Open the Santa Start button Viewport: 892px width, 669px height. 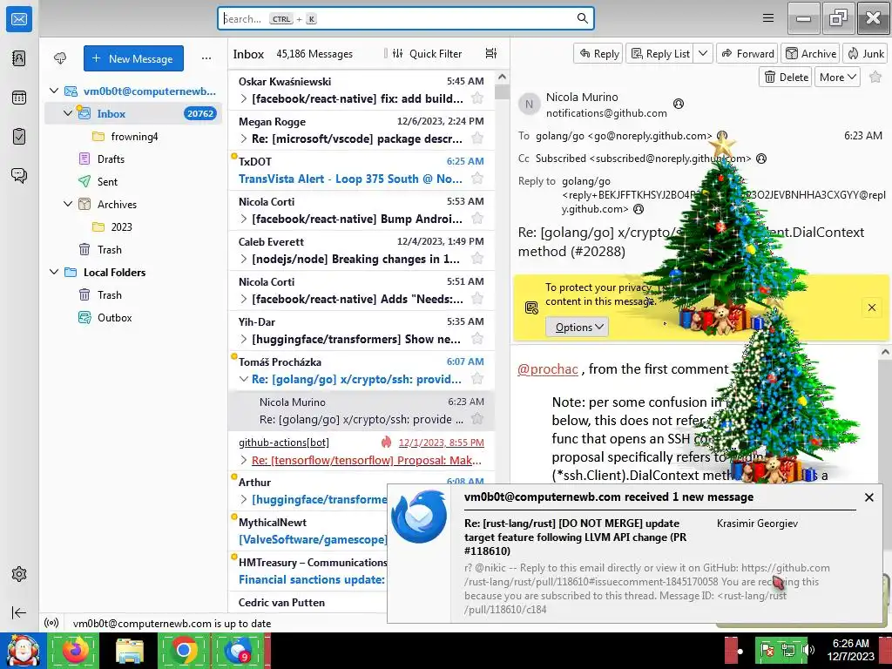pos(24,650)
